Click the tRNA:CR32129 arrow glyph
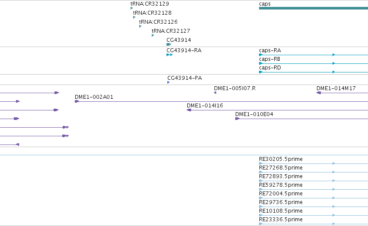The height and width of the screenshot is (226, 368). click(x=131, y=8)
